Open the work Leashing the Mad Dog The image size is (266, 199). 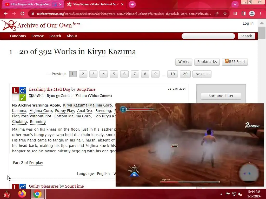click(x=50, y=89)
